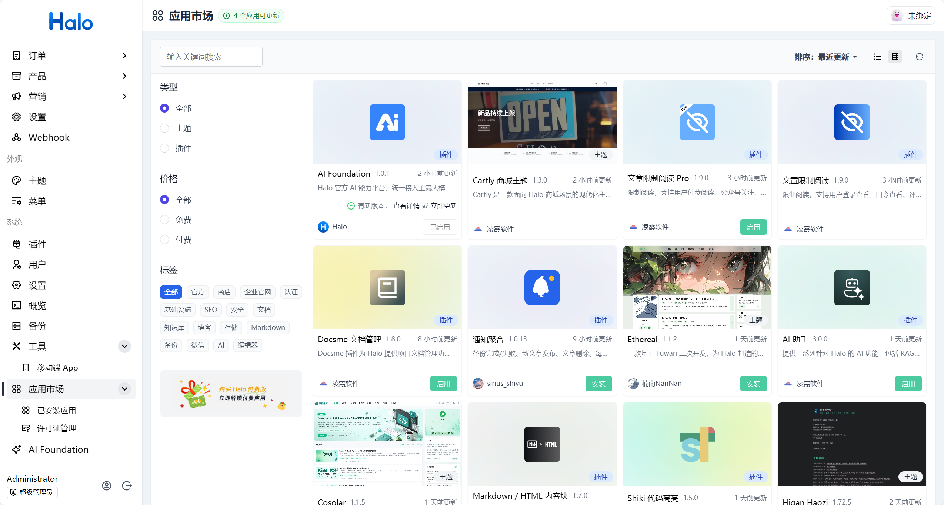Install the Ethereal theme
944x505 pixels.
(x=754, y=384)
